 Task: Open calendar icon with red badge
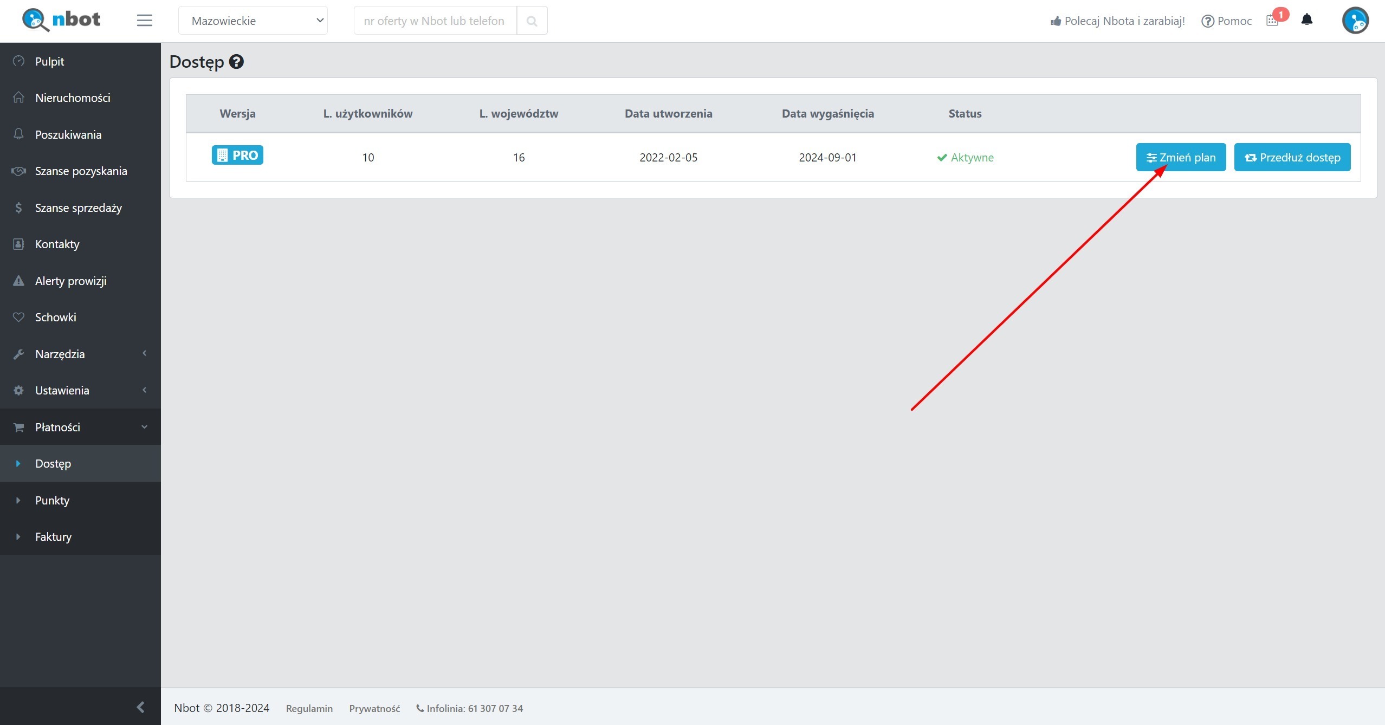tap(1273, 21)
